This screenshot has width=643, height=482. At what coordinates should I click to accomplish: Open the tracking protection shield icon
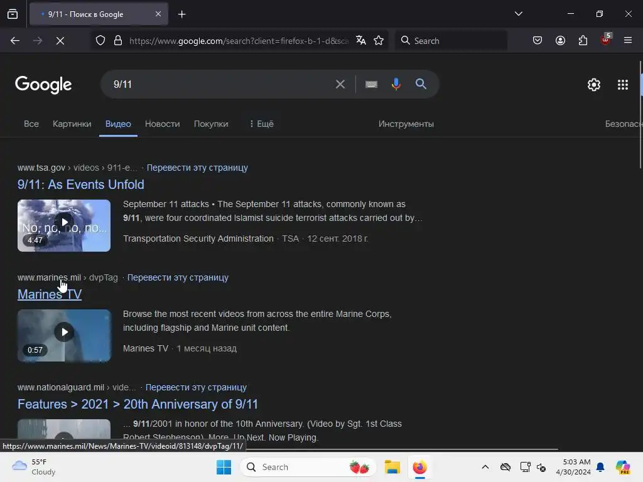(100, 41)
